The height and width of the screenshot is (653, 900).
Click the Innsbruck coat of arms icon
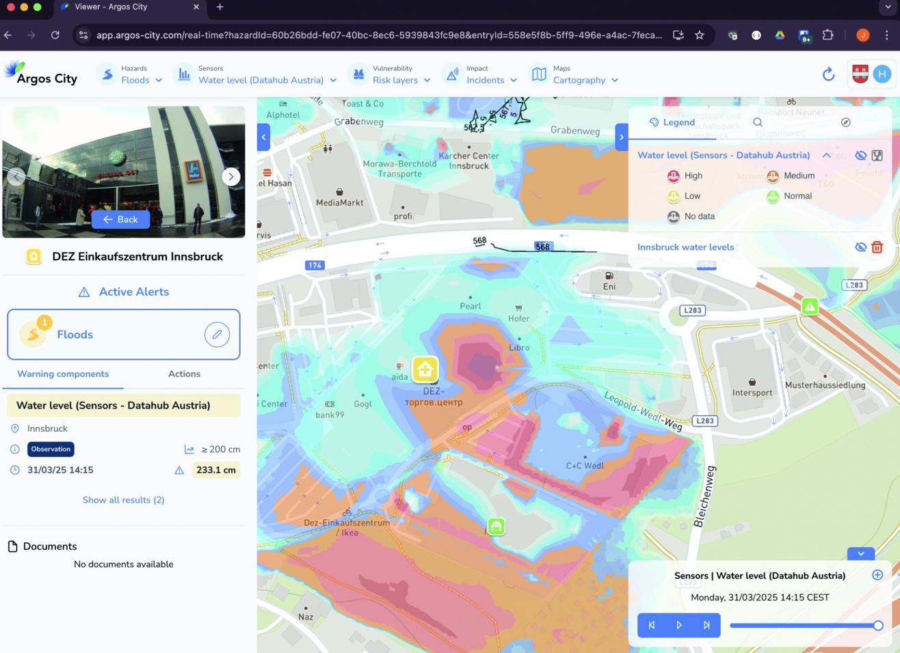[x=860, y=74]
